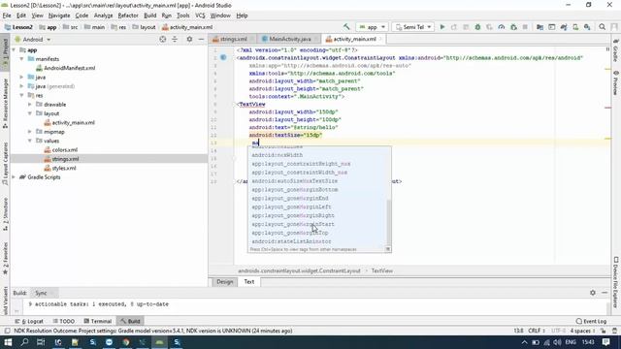Open the Refactor menu
Image resolution: width=621 pixels, height=349 pixels.
tap(128, 16)
